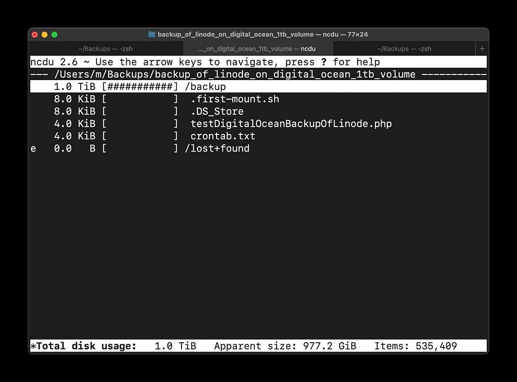
Task: Click the yellow minimize window button
Action: pyautogui.click(x=44, y=35)
